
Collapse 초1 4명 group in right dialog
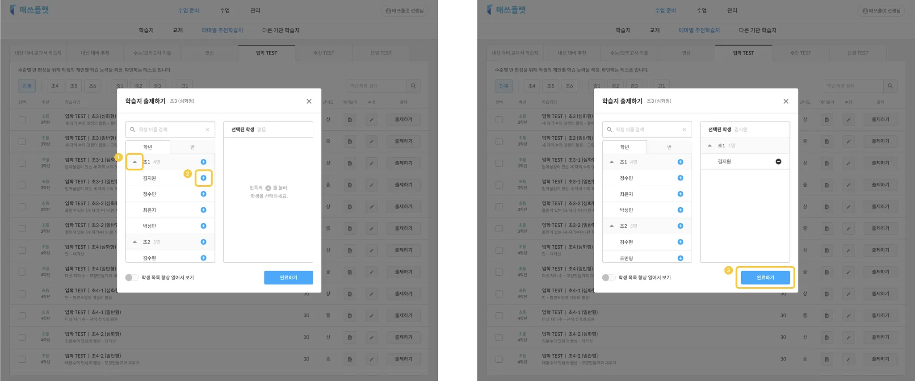click(612, 162)
